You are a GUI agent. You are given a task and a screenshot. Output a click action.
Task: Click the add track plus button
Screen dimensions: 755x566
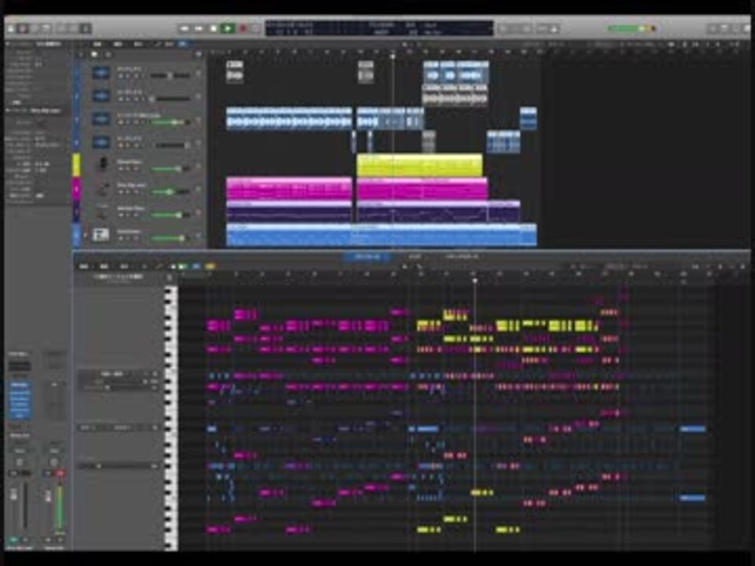79,54
